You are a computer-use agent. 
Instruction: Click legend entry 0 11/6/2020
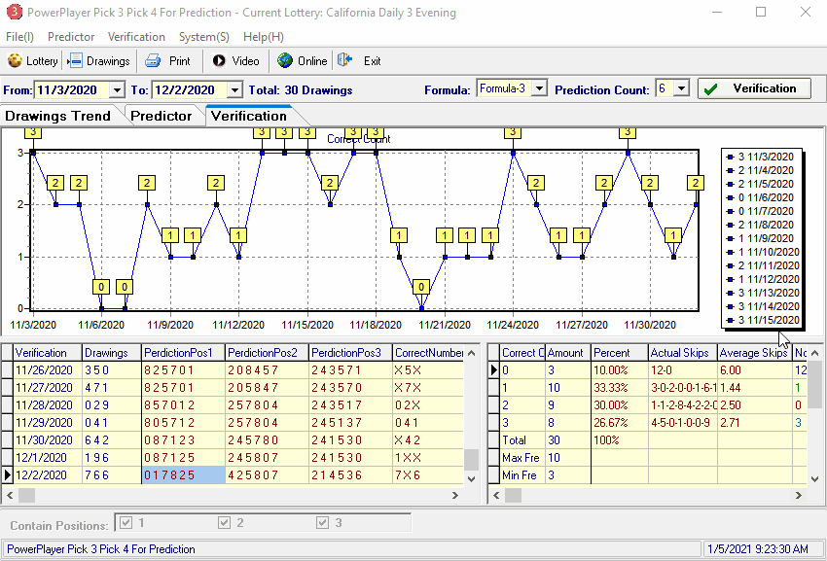pos(762,197)
